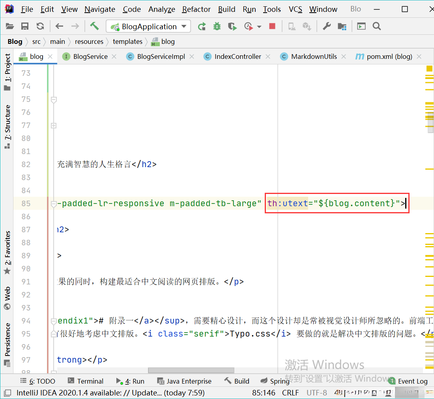Open Search Everywhere magnifier icon

click(377, 26)
